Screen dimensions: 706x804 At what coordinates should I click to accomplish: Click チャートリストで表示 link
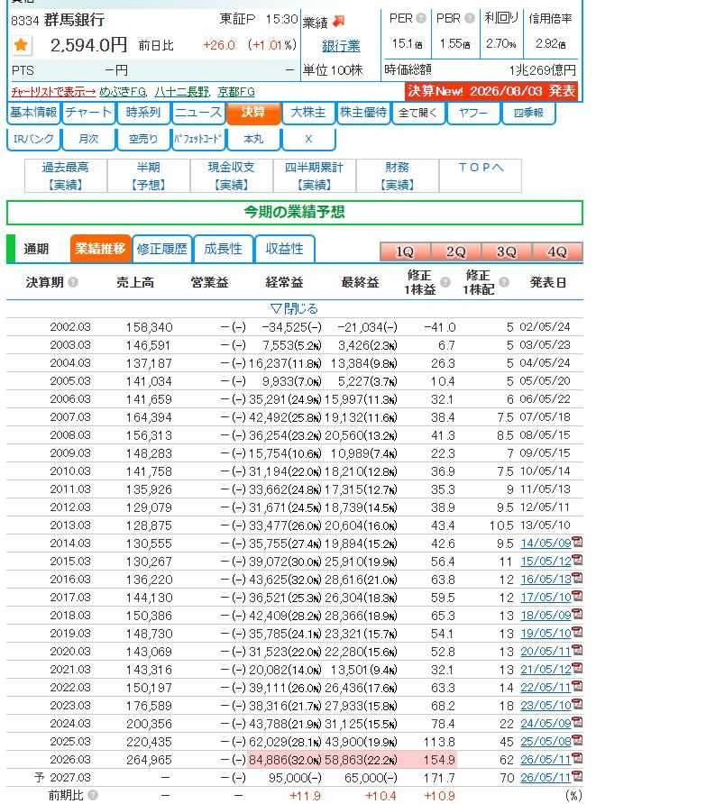pyautogui.click(x=53, y=92)
